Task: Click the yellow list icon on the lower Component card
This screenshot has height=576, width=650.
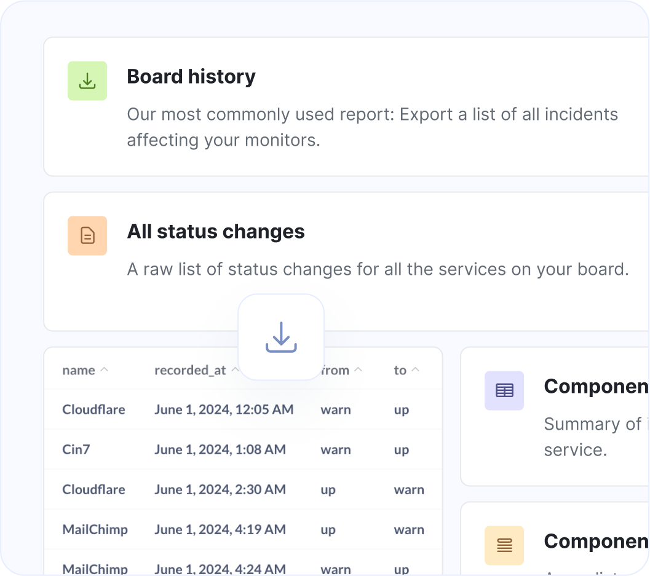Action: click(504, 545)
